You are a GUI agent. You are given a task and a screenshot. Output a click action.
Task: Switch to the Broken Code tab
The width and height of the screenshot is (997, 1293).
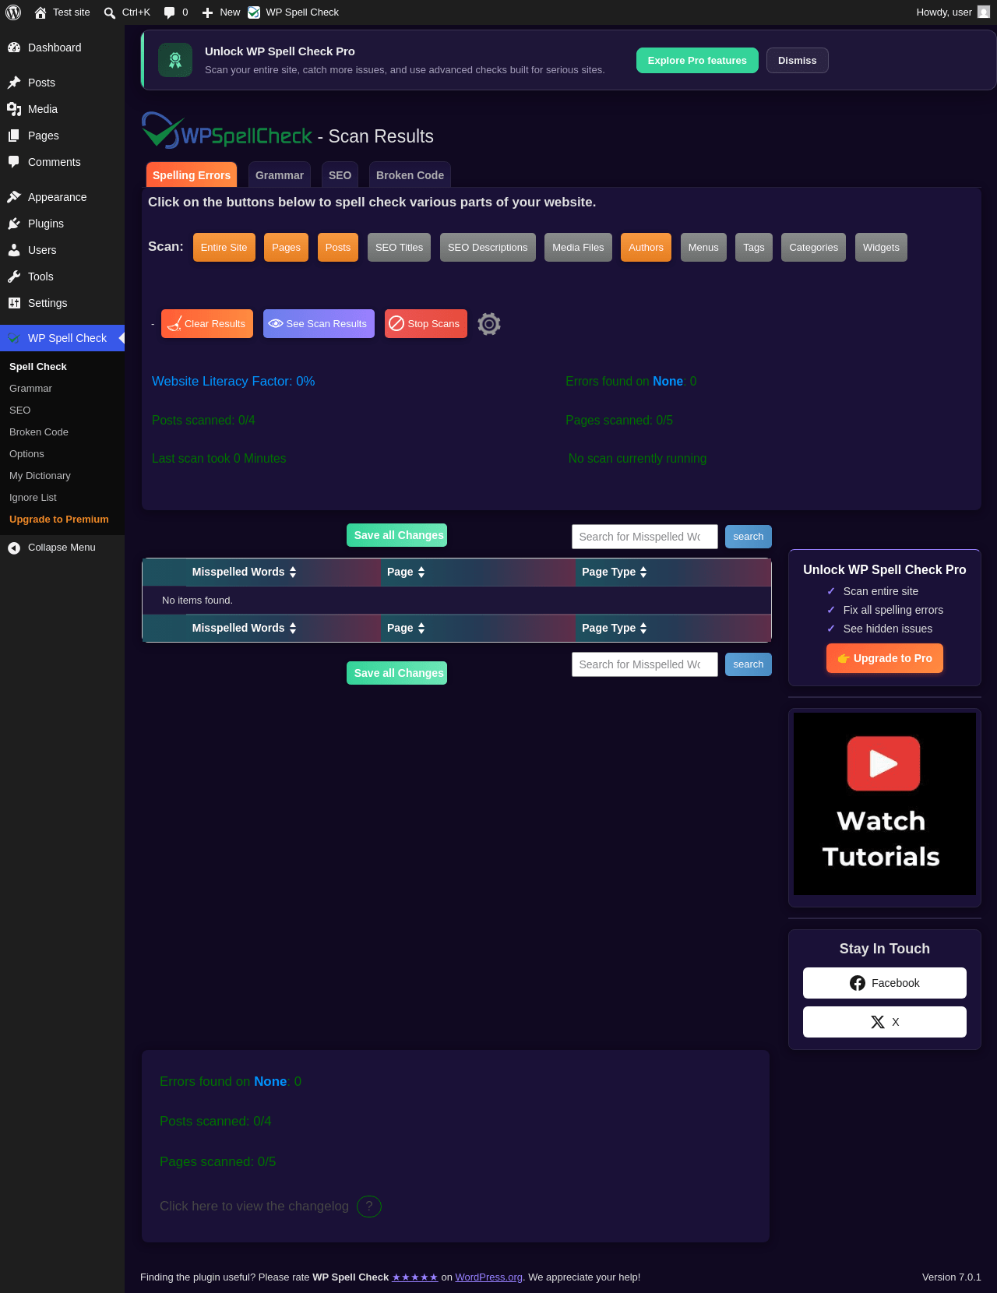410,175
